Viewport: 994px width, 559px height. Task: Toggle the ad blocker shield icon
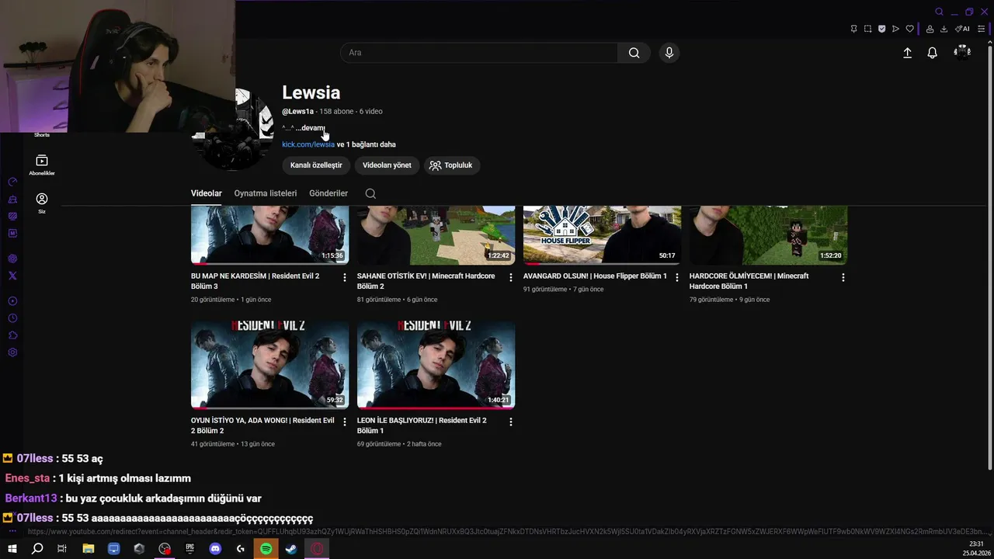point(881,29)
